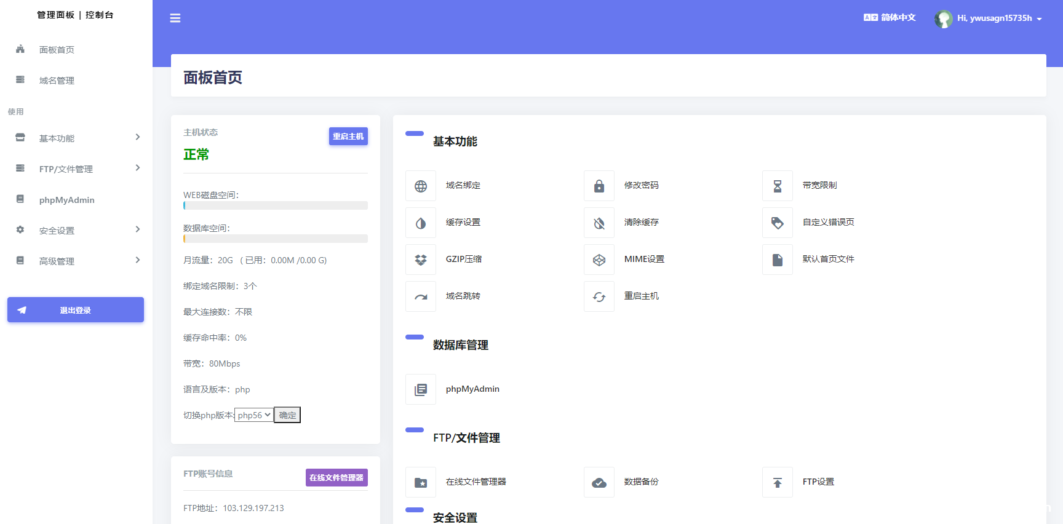Viewport: 1063px width, 524px height.
Task: Click the user avatar in header
Action: tap(943, 18)
